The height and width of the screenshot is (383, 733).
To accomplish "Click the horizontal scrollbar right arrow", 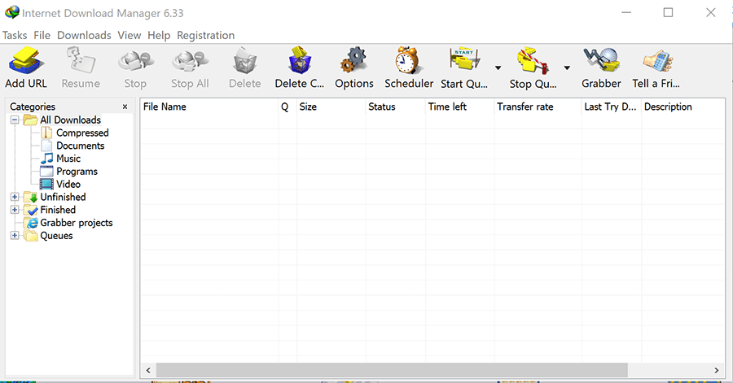I will (717, 371).
